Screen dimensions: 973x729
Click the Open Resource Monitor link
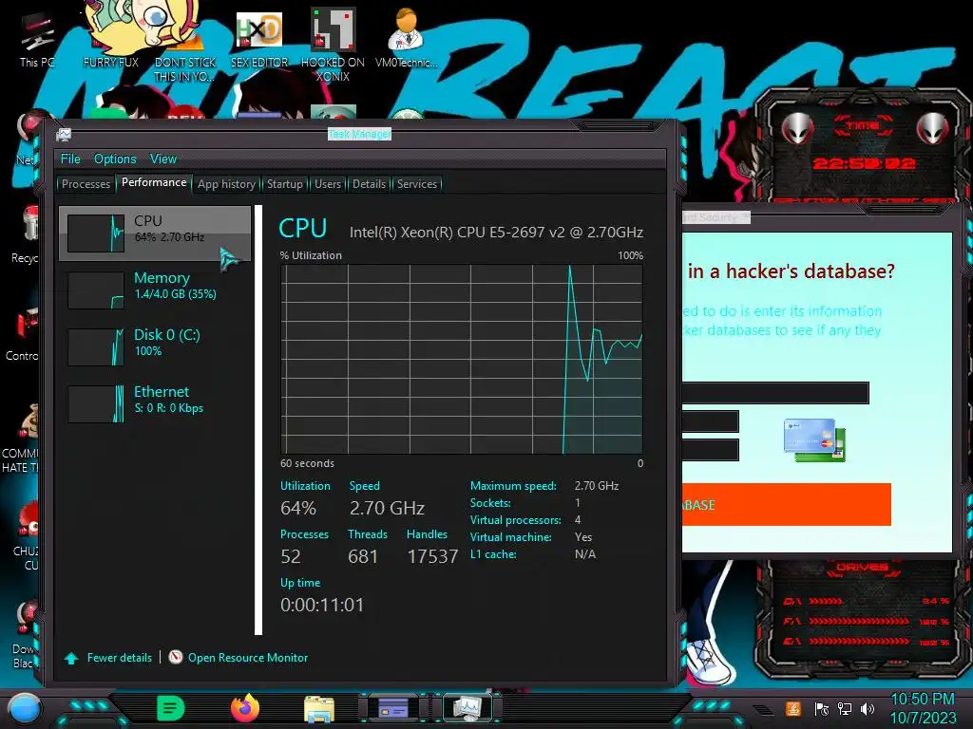[248, 658]
